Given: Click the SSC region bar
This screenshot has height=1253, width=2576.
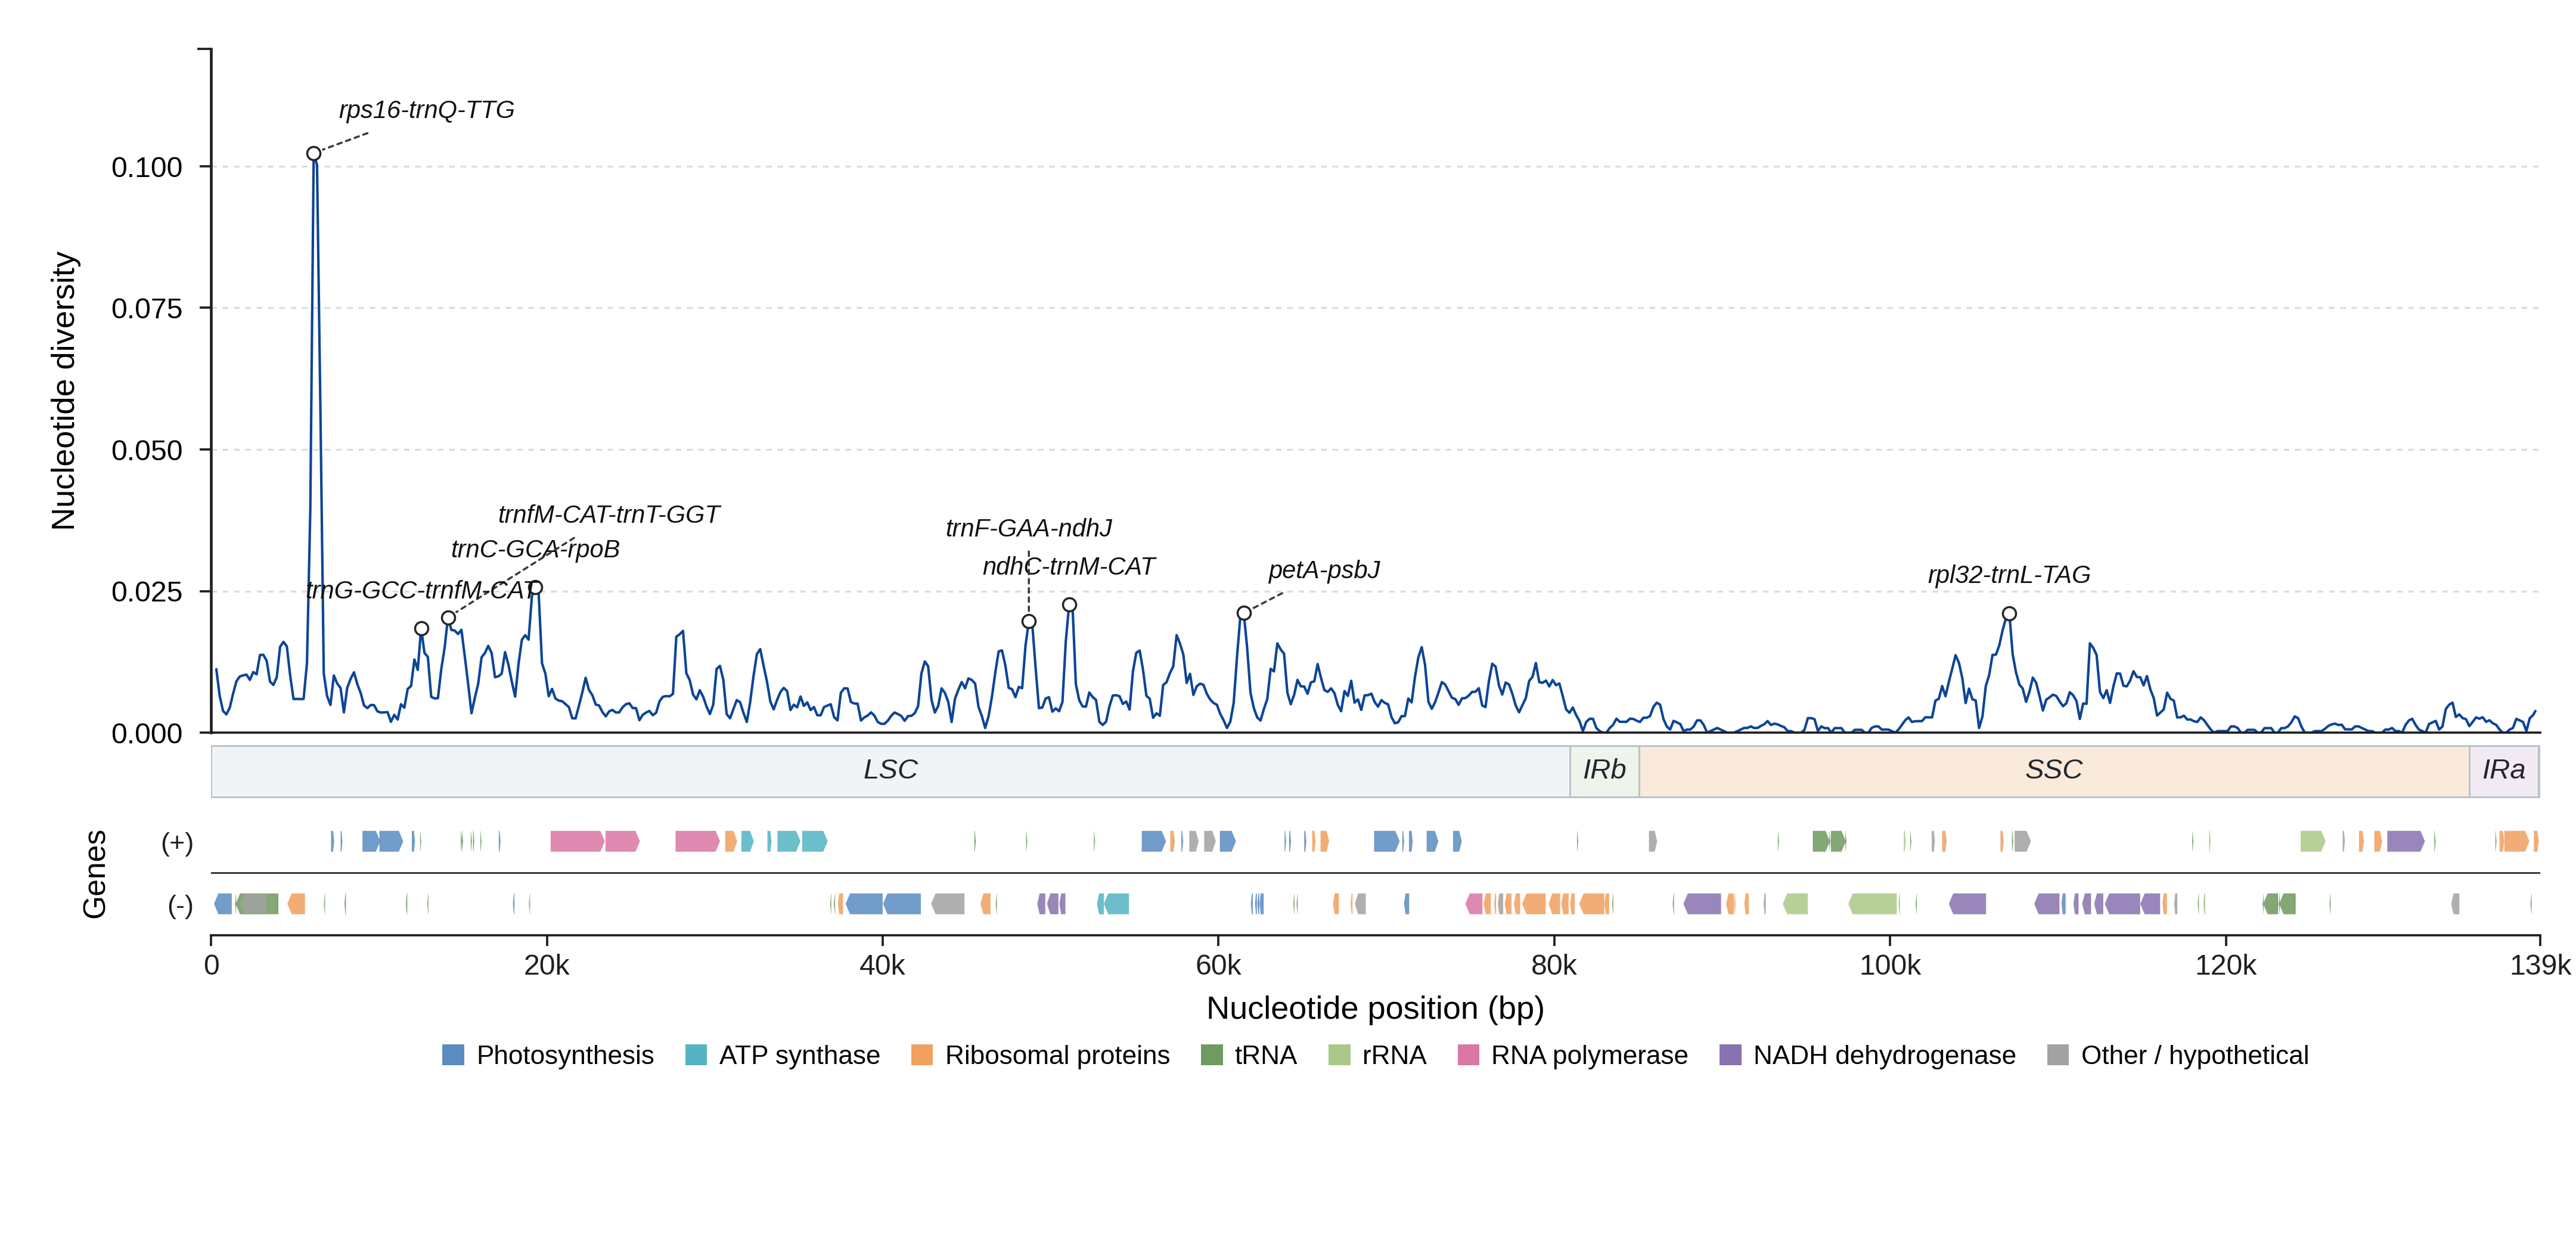Looking at the screenshot, I should 2054,771.
